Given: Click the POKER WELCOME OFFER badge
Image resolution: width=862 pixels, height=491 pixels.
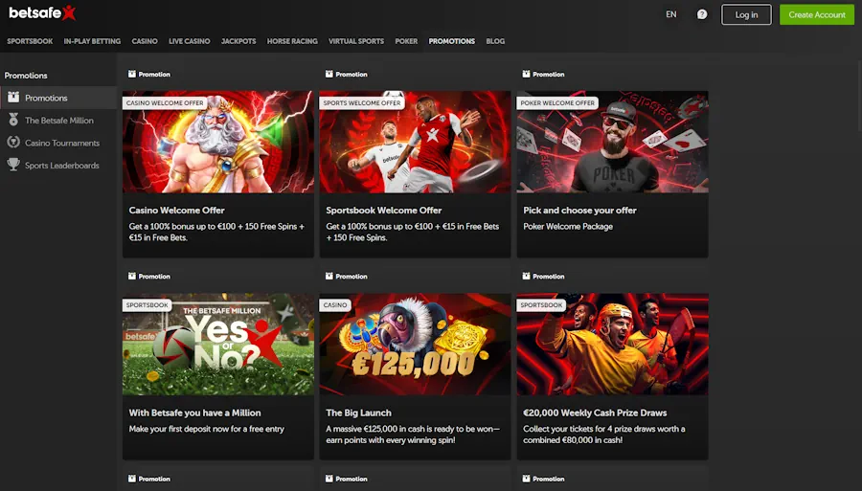Looking at the screenshot, I should (557, 102).
